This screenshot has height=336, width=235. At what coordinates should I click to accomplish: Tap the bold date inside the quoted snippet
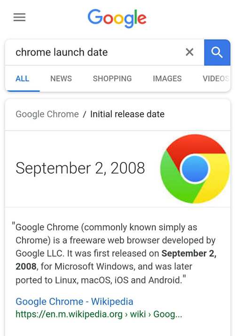116,260
